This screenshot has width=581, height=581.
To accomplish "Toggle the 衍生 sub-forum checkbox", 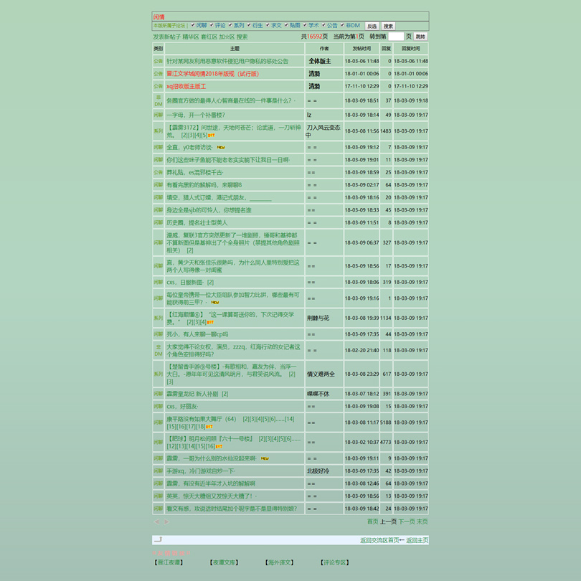I will (x=249, y=25).
